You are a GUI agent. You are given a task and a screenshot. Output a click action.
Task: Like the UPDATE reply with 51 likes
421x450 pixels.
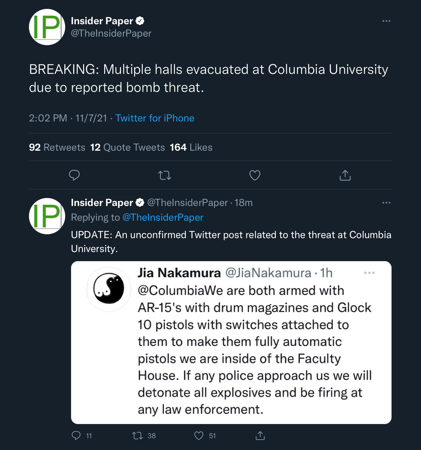click(205, 436)
